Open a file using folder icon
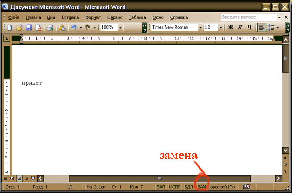Image resolution: width=292 pixels, height=193 pixels. click(x=19, y=28)
